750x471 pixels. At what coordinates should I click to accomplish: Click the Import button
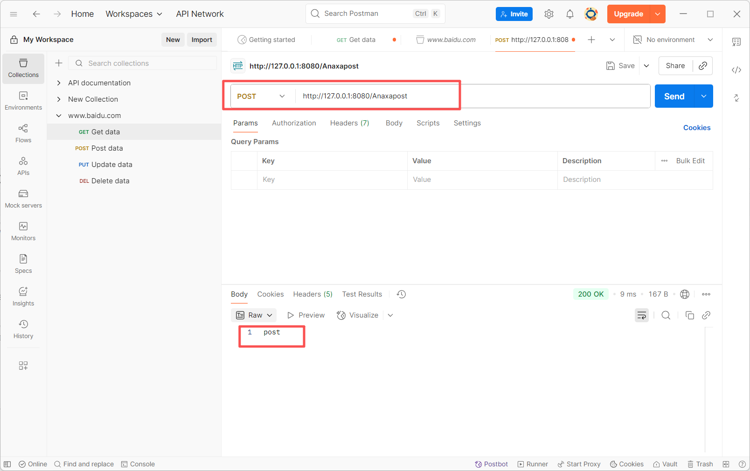pos(202,40)
